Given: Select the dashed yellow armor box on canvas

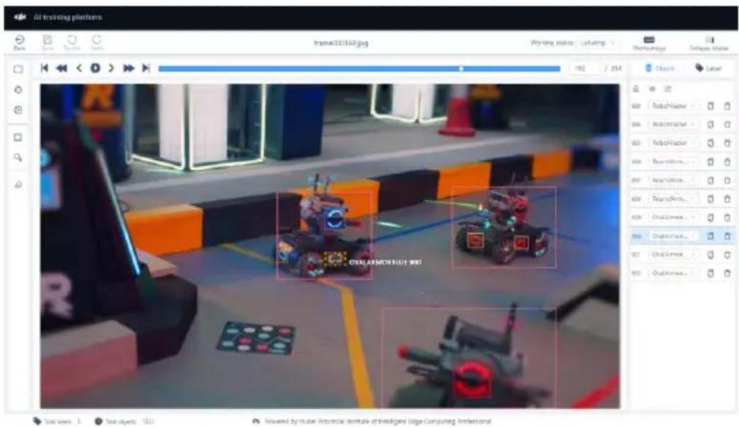Looking at the screenshot, I should (335, 259).
